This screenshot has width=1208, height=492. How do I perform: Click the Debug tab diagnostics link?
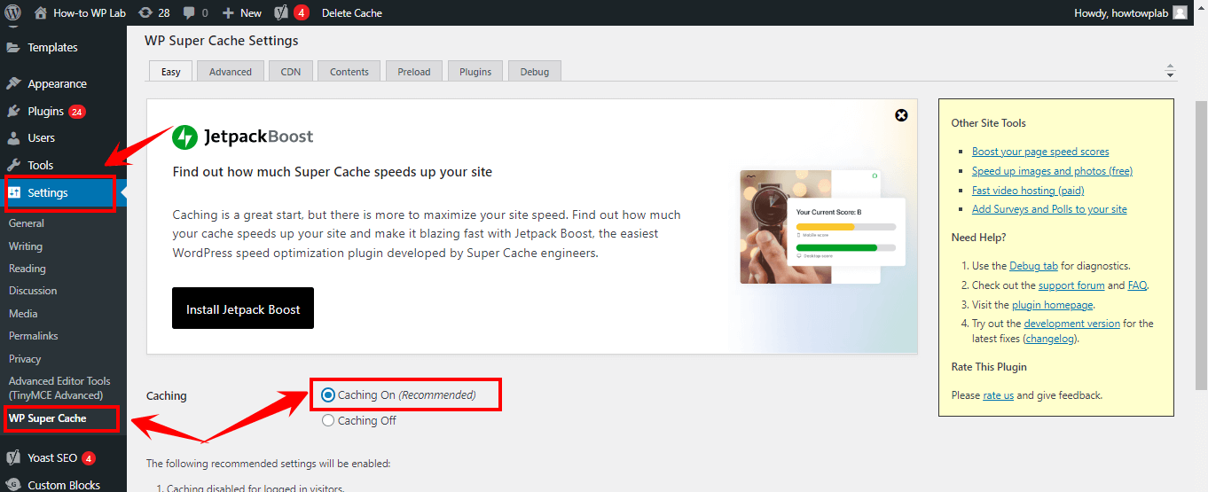pyautogui.click(x=1034, y=265)
